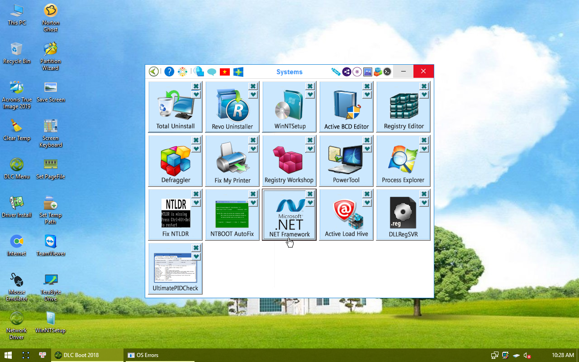
Task: Click the X button on Defraggler tile
Action: click(x=196, y=140)
